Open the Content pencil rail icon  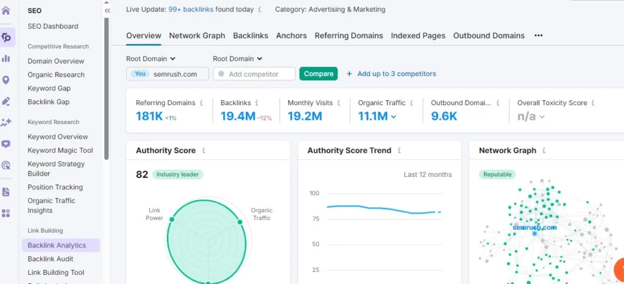6,102
